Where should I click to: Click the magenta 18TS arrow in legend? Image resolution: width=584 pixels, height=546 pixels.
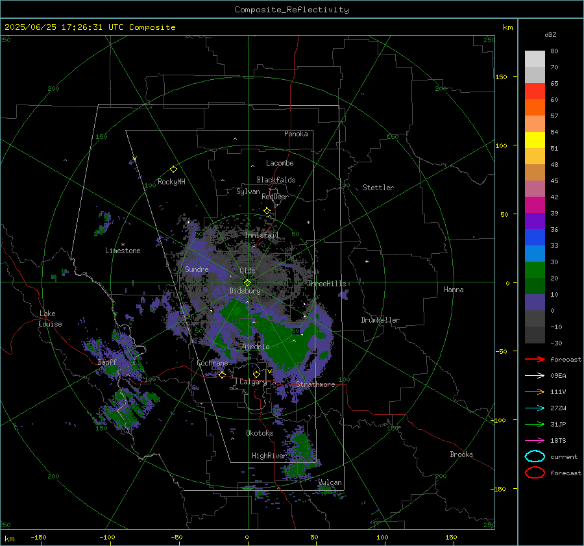535,441
